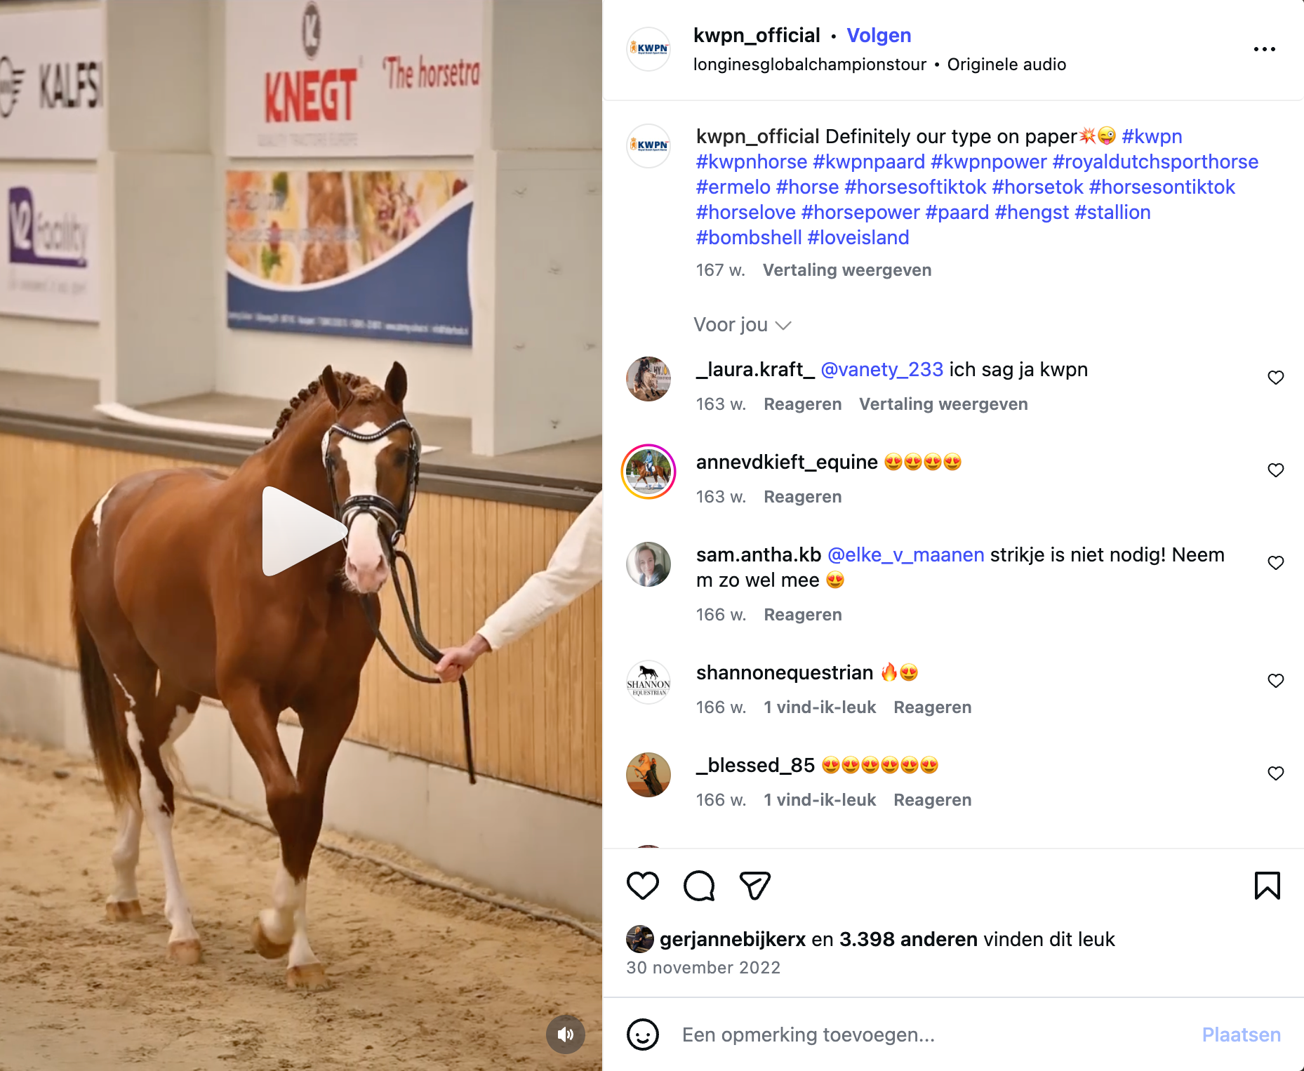Open annevdkieft_equine story avatar

[648, 472]
